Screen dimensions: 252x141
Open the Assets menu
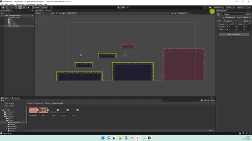pyautogui.click(x=12, y=4)
